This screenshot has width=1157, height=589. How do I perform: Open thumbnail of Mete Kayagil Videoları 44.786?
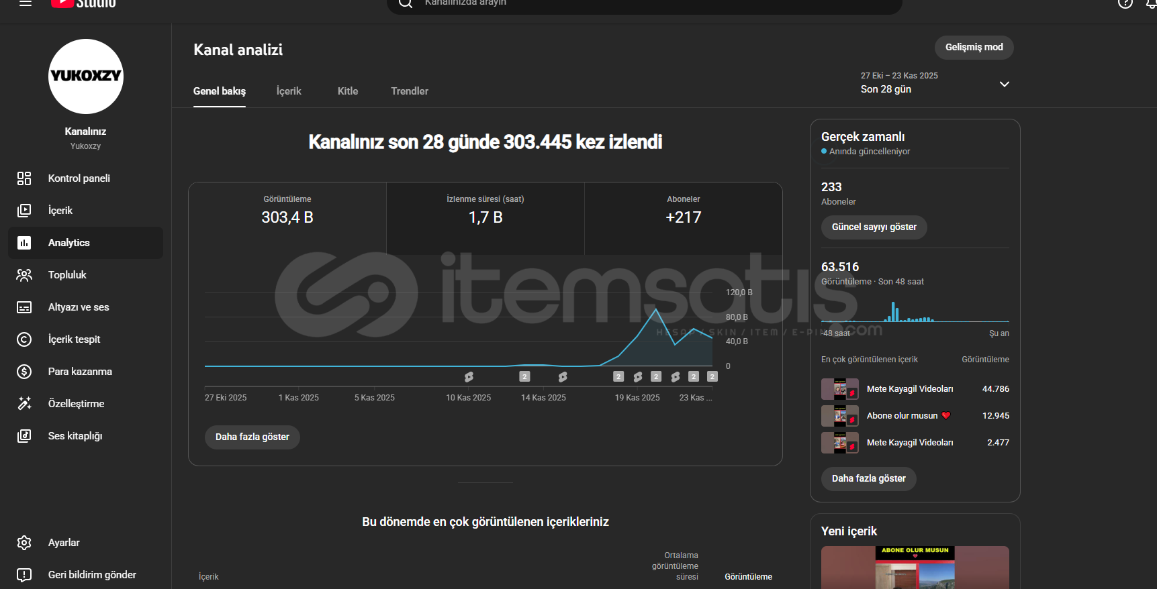pos(840,389)
